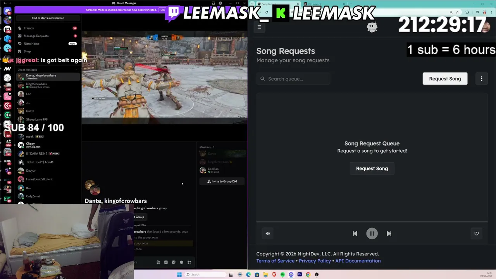The width and height of the screenshot is (496, 279).
Task: Open the Dante direct message
Action: 47,111
